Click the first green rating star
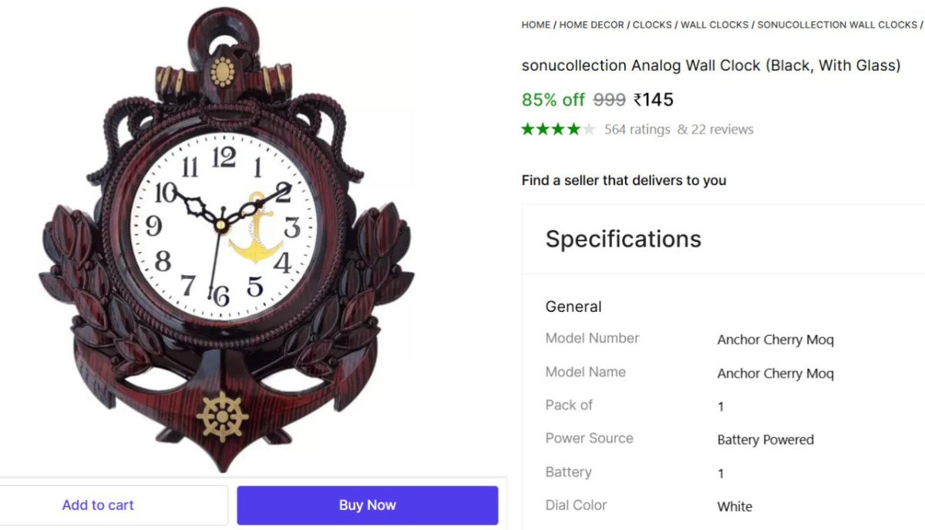The height and width of the screenshot is (530, 925). click(528, 129)
